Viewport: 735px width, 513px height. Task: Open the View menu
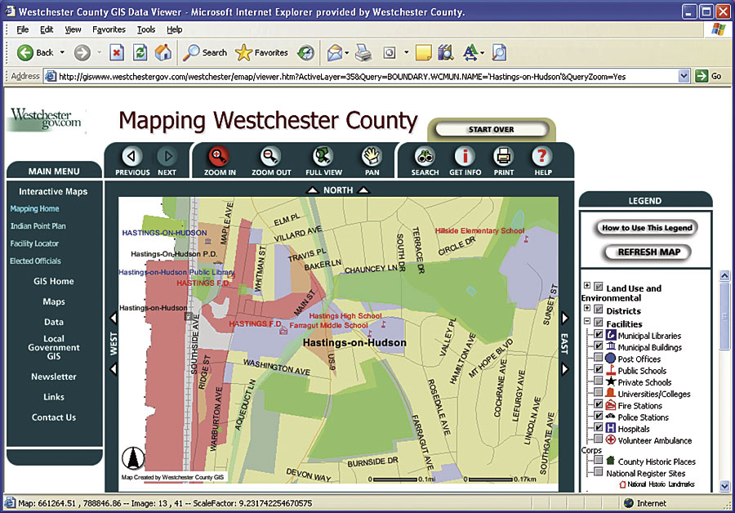[73, 29]
